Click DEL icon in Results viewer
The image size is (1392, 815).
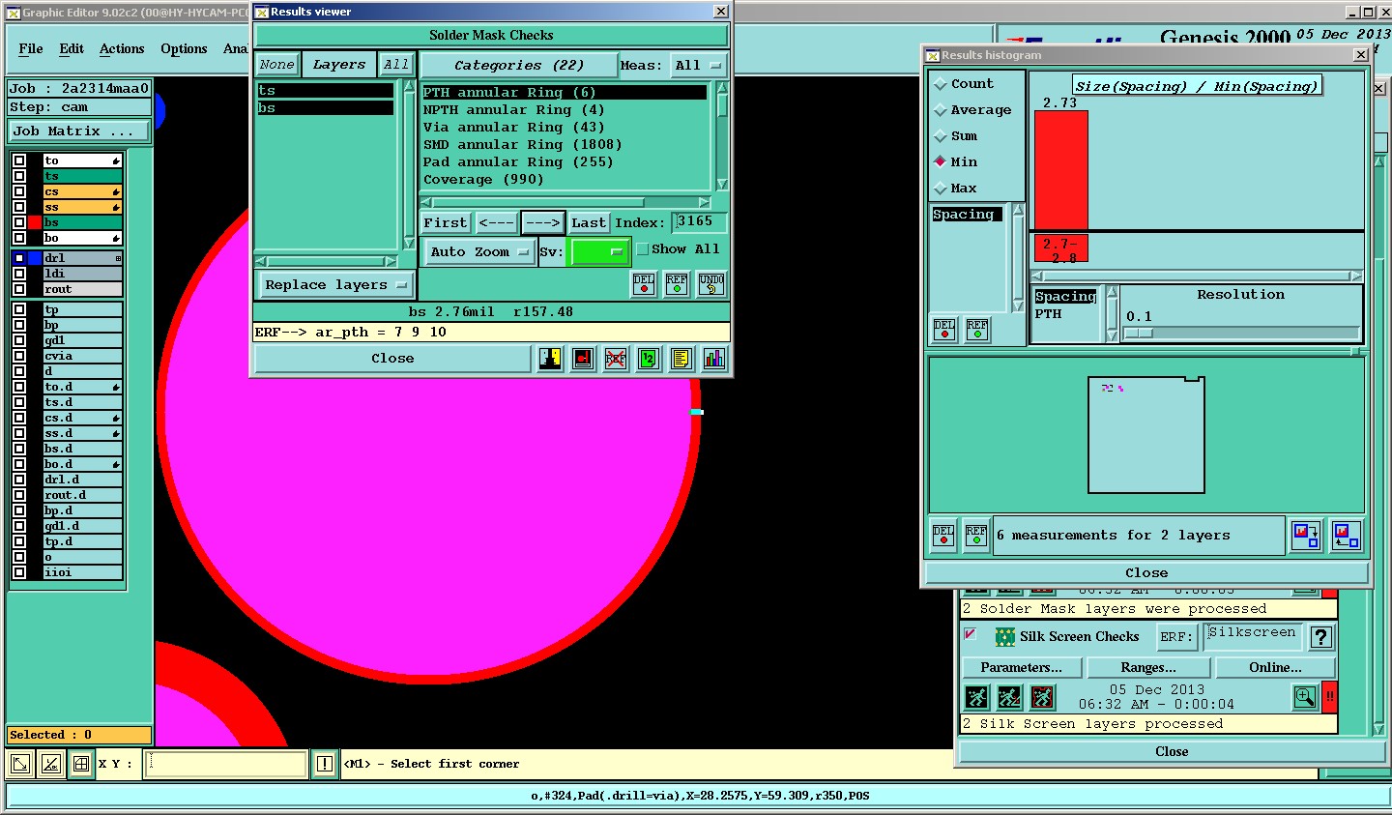[644, 284]
